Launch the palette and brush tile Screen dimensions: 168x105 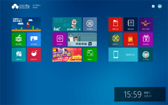click(19, 55)
